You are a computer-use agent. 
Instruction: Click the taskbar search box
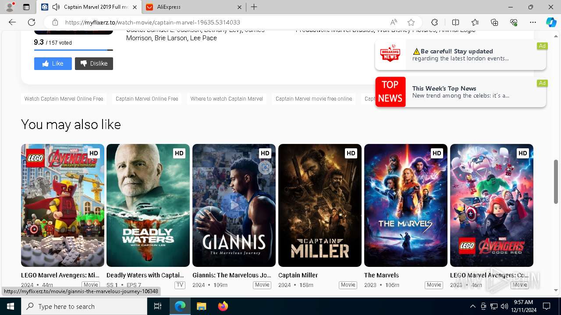pos(84,306)
